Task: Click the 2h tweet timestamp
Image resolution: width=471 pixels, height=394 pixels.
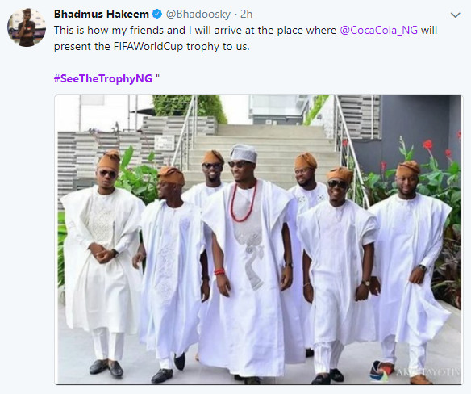Action: (x=246, y=15)
